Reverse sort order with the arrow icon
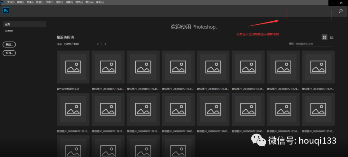The image size is (348, 157). tap(105, 44)
